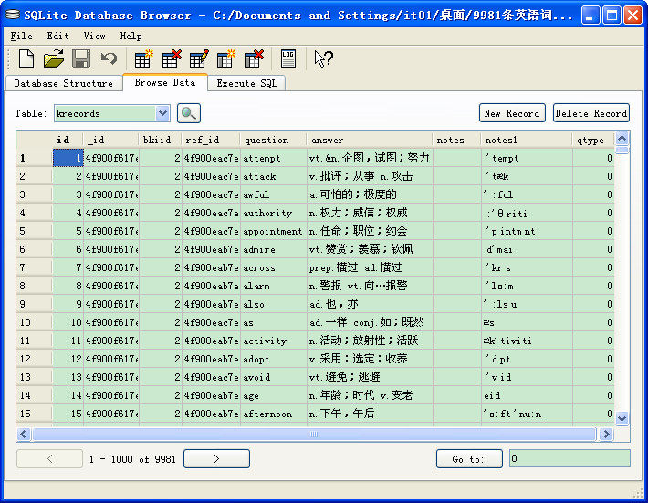Select the question cell 'authority'
The image size is (648, 503).
click(x=273, y=213)
